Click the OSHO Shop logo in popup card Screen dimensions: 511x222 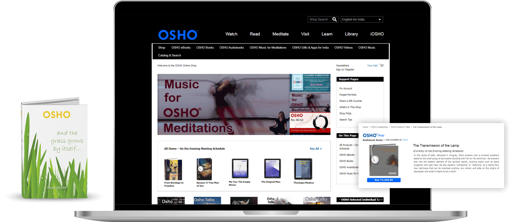point(373,135)
